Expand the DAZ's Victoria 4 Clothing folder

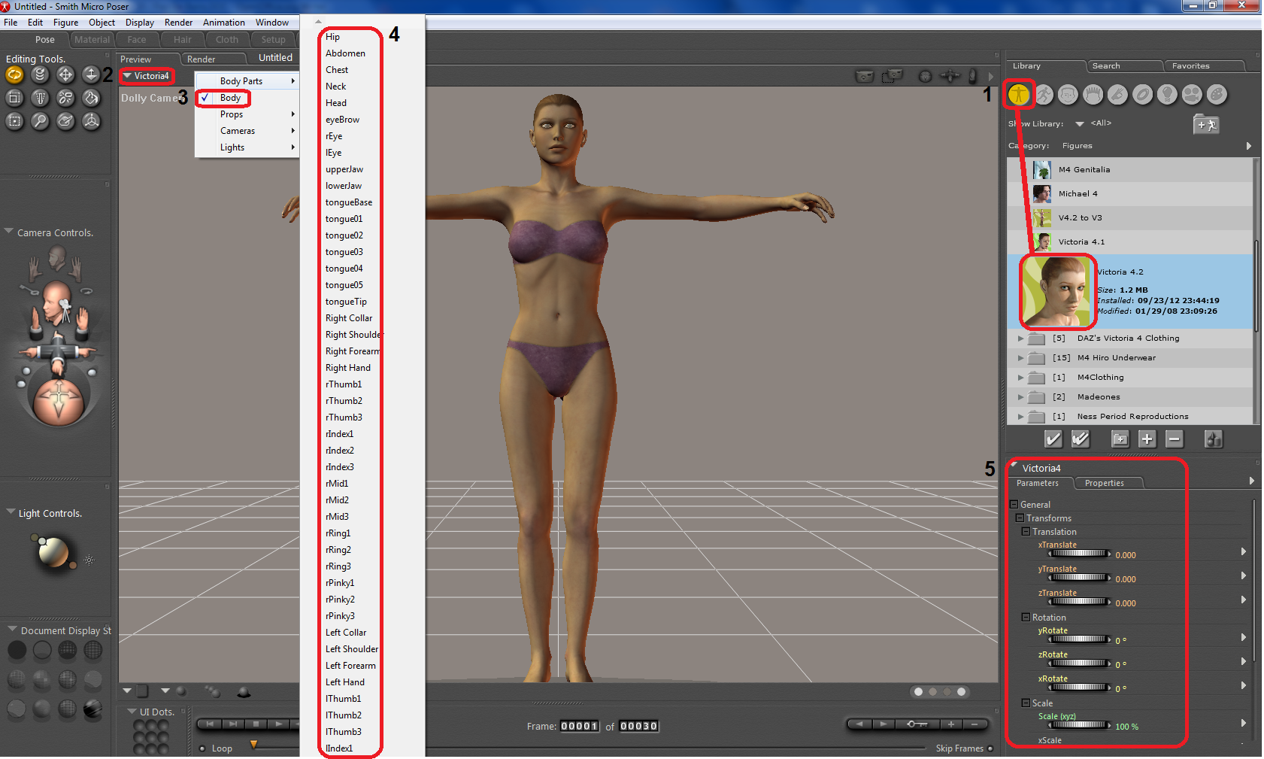(1020, 339)
